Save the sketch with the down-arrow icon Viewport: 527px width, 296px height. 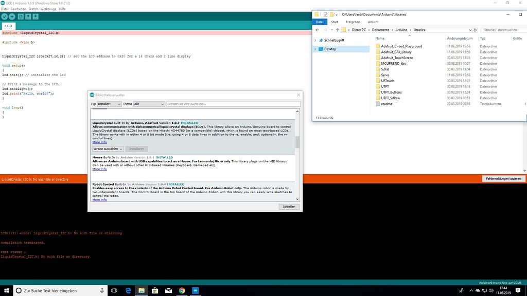point(36,16)
